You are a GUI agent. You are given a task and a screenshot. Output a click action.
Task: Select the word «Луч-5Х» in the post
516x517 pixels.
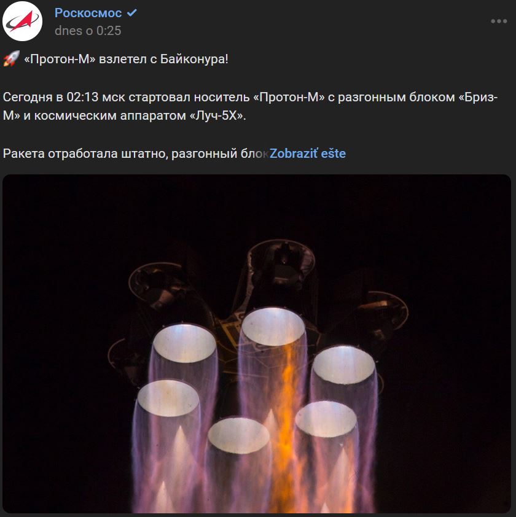[x=217, y=115]
